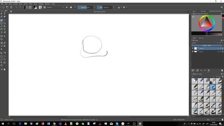Collapse the Advanced Color Selector docker
Image resolution: width=224 pixels, height=126 pixels.
click(x=192, y=14)
